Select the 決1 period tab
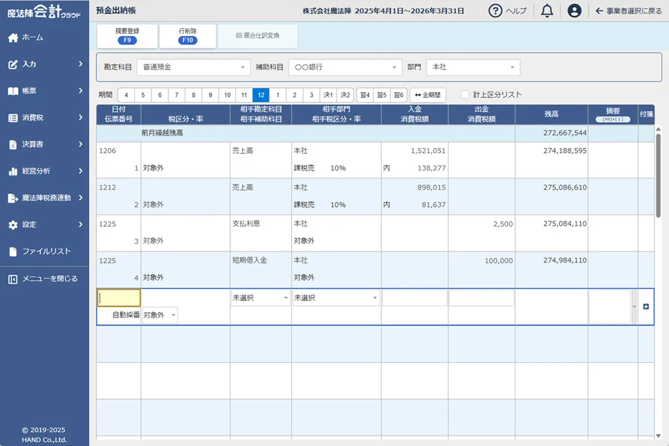Screen dimensions: 669x446 pos(328,95)
